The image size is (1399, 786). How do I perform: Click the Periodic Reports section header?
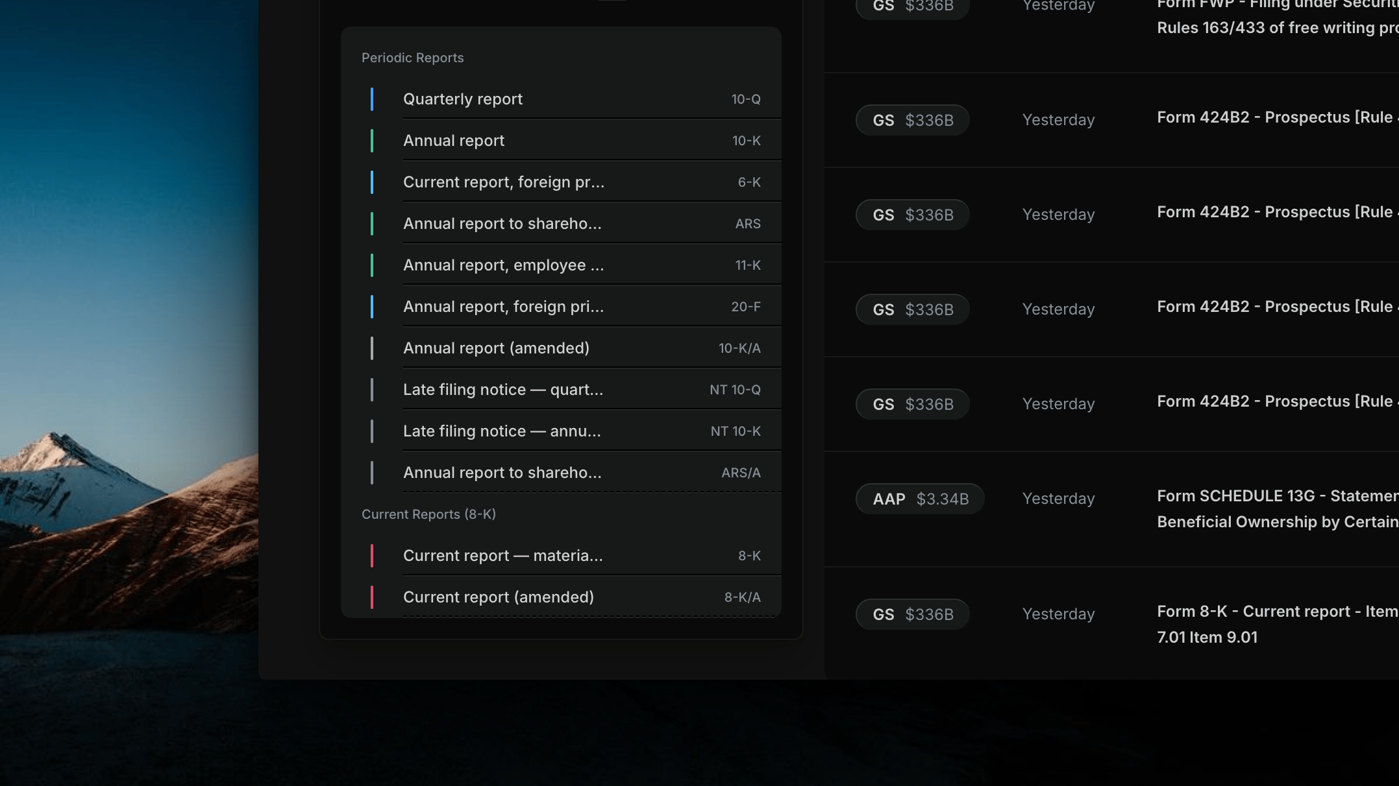click(x=412, y=58)
